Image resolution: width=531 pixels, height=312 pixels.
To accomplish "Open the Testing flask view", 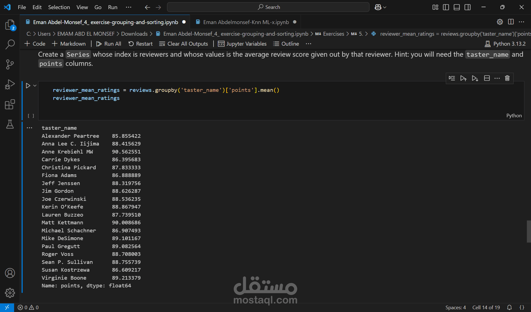I will (10, 124).
